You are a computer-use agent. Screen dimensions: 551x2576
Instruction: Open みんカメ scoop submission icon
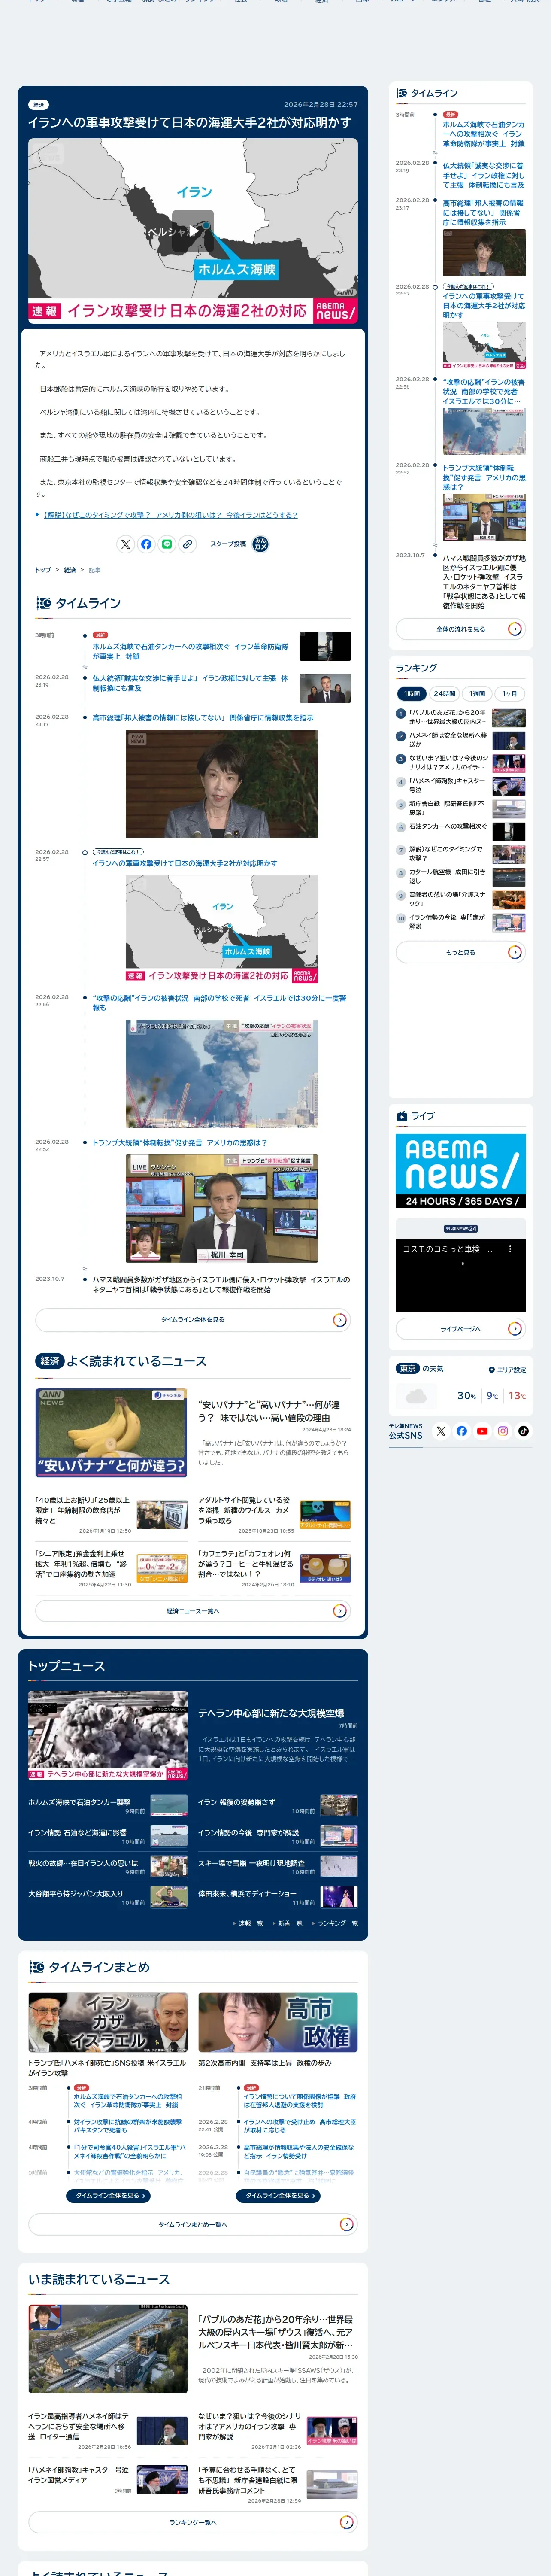[x=260, y=544]
